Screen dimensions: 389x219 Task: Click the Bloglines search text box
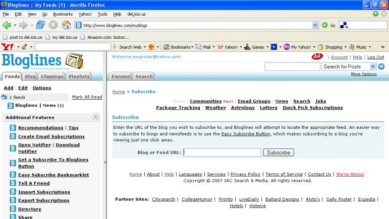click(x=292, y=66)
